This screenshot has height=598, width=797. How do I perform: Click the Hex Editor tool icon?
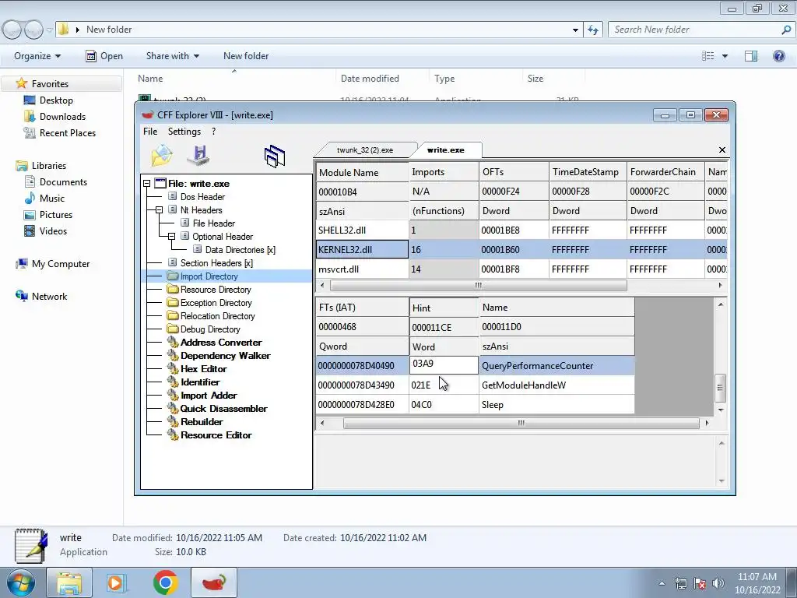tap(173, 368)
